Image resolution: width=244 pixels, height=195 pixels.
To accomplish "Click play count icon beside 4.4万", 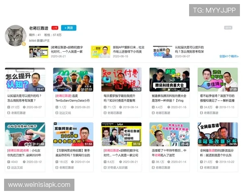I will (x=153, y=107).
